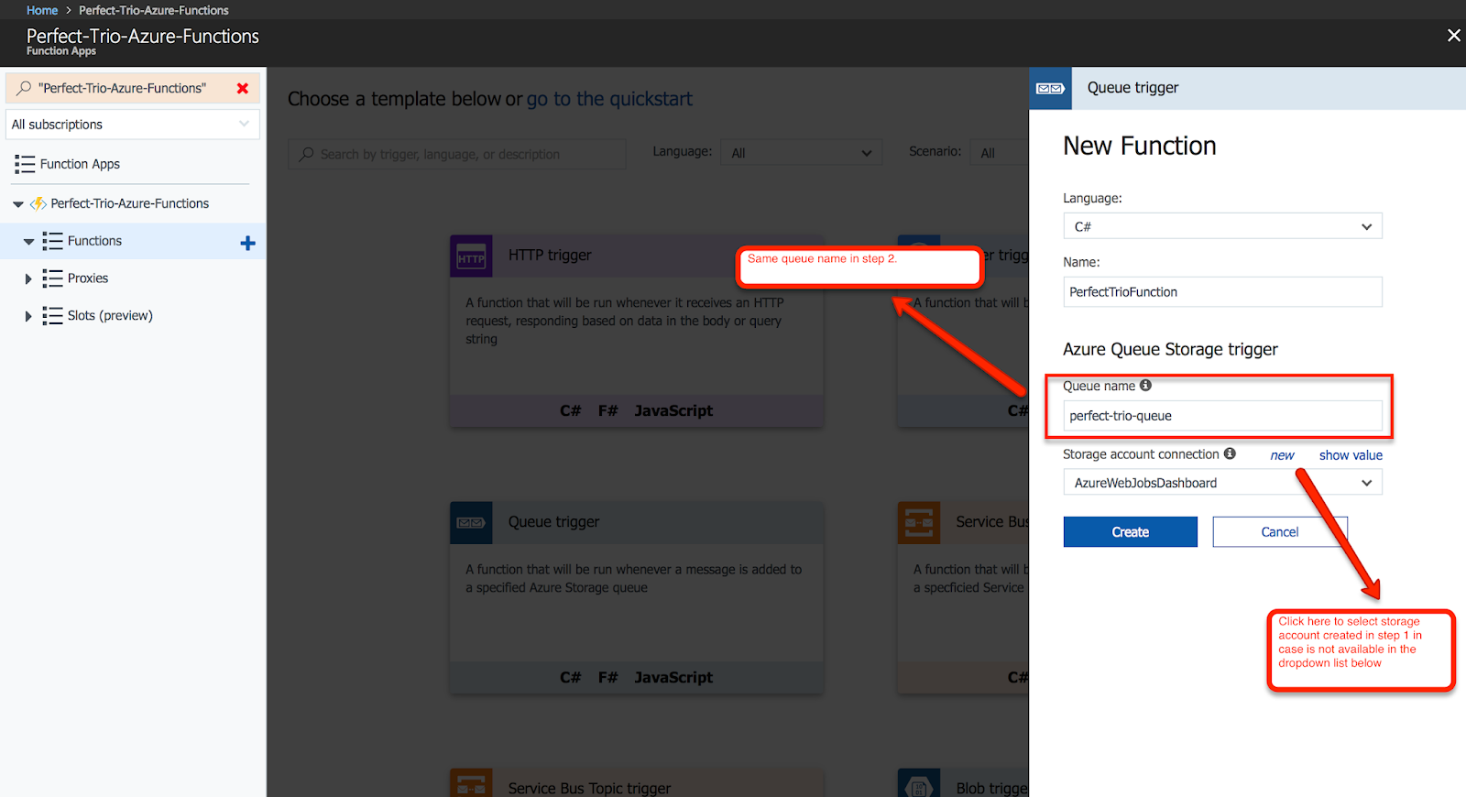Click the Function Apps list icon
This screenshot has height=797, width=1466.
point(25,164)
